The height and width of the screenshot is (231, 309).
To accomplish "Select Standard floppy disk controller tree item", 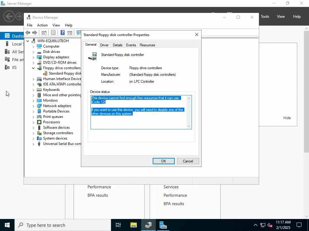I will coord(65,73).
